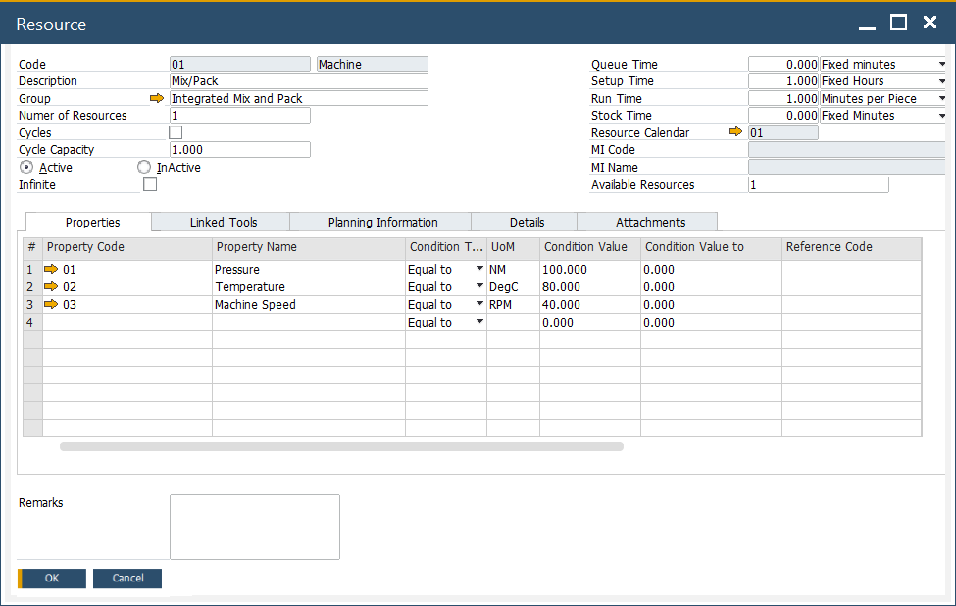Expand the Queue Time unit dropdown
The width and height of the screenshot is (956, 606).
pos(941,65)
